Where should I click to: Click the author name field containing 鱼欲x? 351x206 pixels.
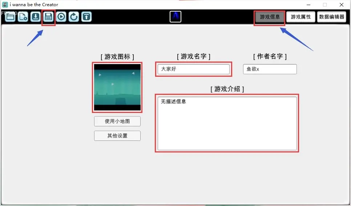pos(270,69)
